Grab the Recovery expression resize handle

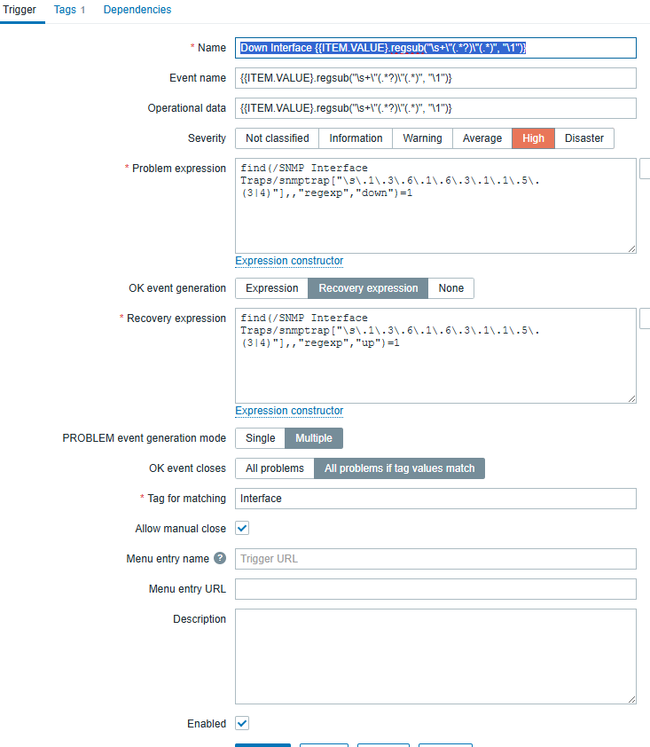pyautogui.click(x=631, y=398)
